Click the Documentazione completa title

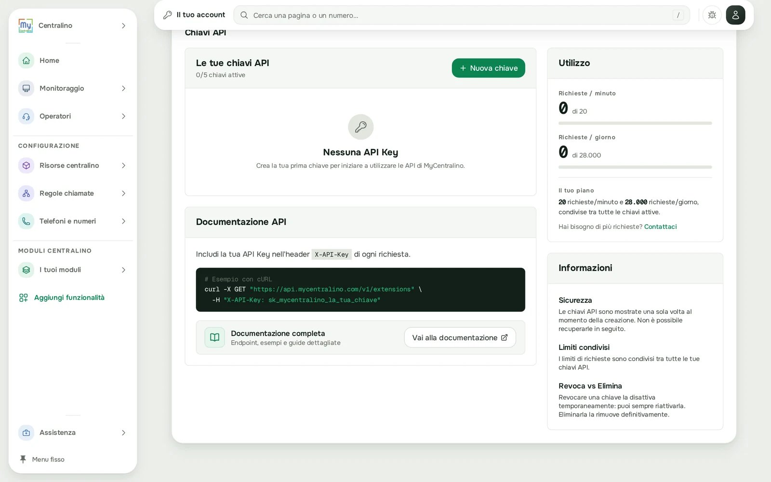pyautogui.click(x=278, y=334)
